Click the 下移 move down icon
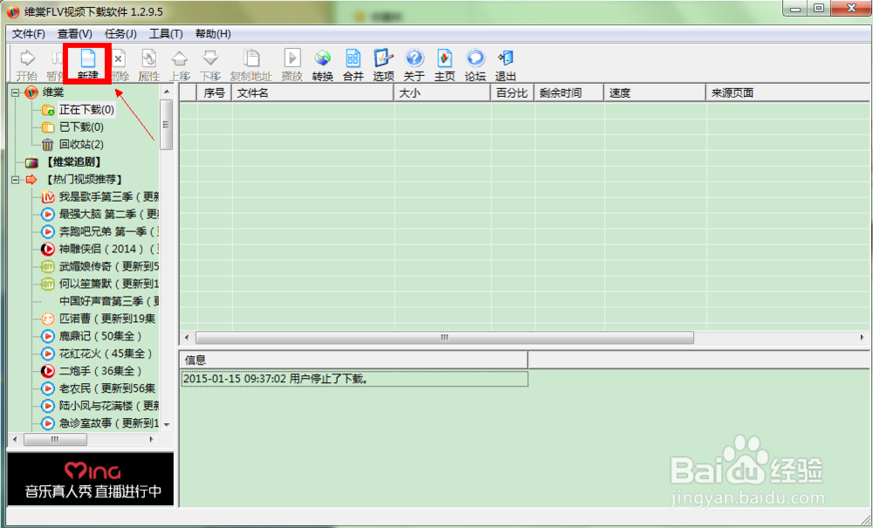The image size is (873, 528). click(x=210, y=65)
